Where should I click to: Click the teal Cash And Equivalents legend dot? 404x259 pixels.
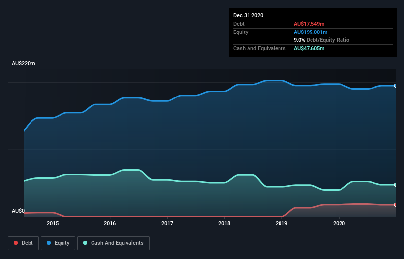85,243
